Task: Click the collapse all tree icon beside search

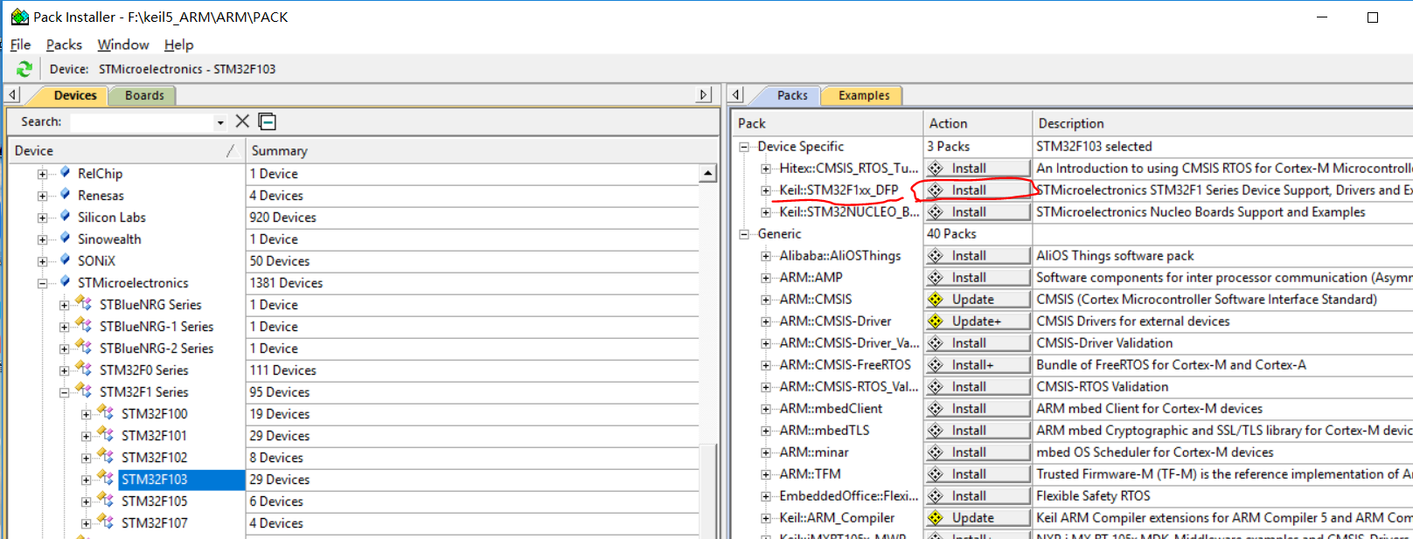Action: point(268,121)
